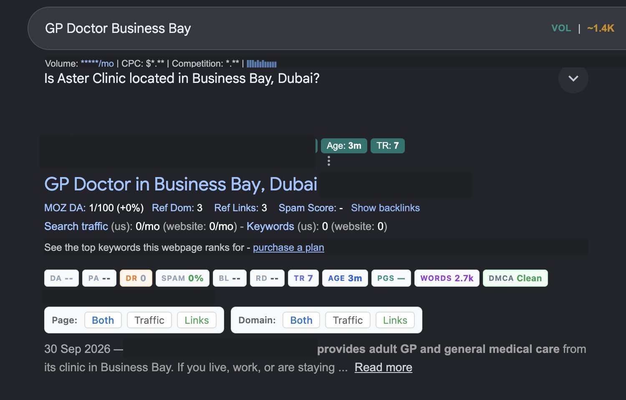This screenshot has width=626, height=400.
Task: Open the three-dot result options menu
Action: point(329,161)
